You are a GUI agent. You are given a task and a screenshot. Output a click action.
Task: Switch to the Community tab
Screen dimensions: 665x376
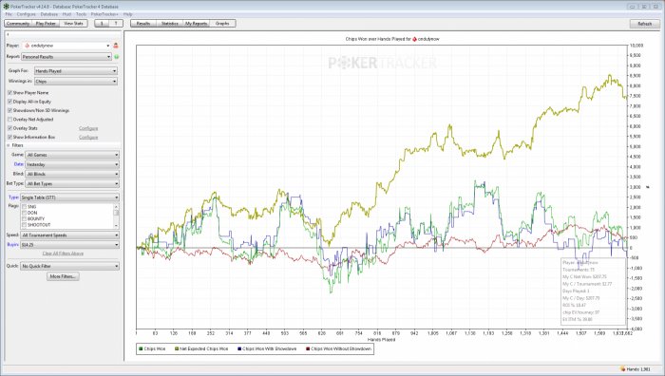tap(18, 24)
